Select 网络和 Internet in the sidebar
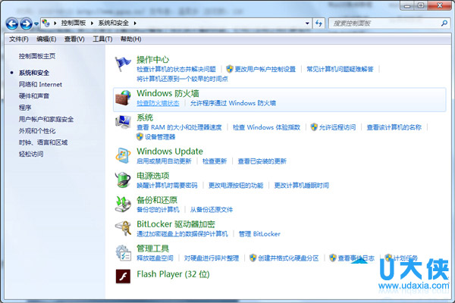The image size is (455, 303). point(40,84)
